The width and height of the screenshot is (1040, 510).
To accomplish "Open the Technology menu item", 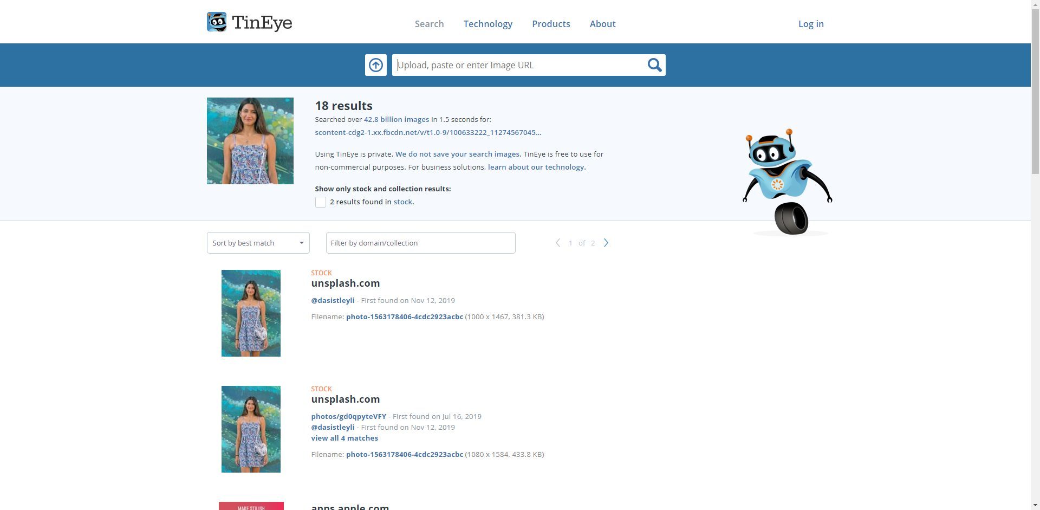I will tap(487, 24).
